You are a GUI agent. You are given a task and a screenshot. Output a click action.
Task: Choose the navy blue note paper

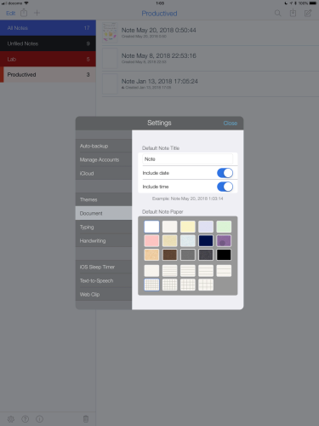click(x=206, y=241)
